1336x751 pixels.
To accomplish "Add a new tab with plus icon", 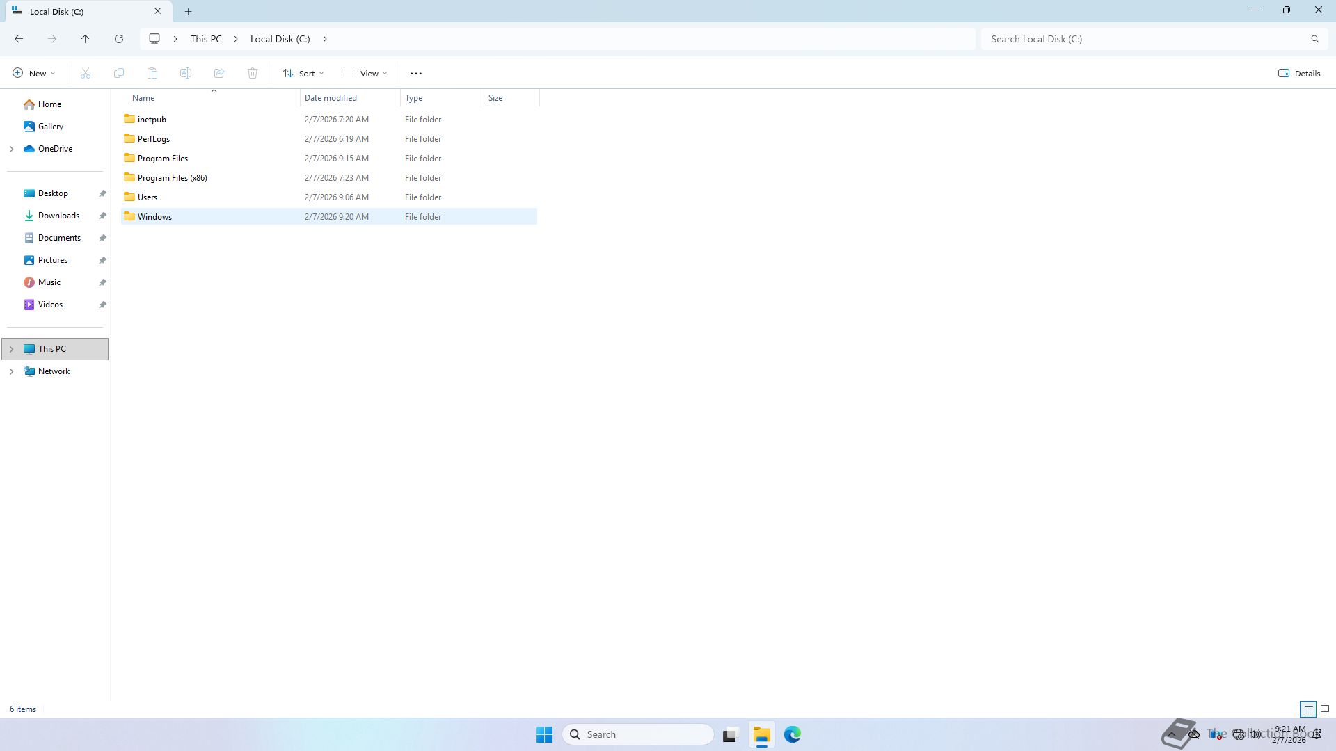I will coord(188,11).
